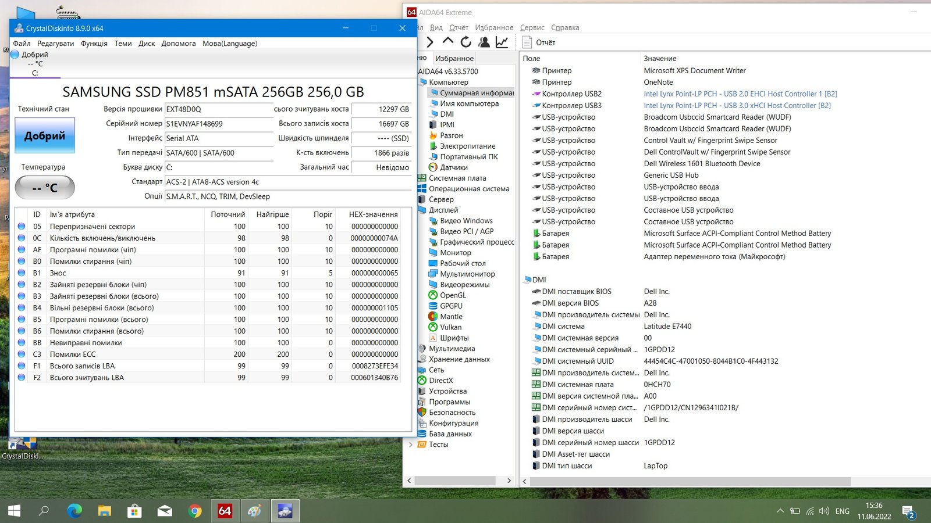Launch Microsoft Edge from taskbar

click(x=74, y=511)
